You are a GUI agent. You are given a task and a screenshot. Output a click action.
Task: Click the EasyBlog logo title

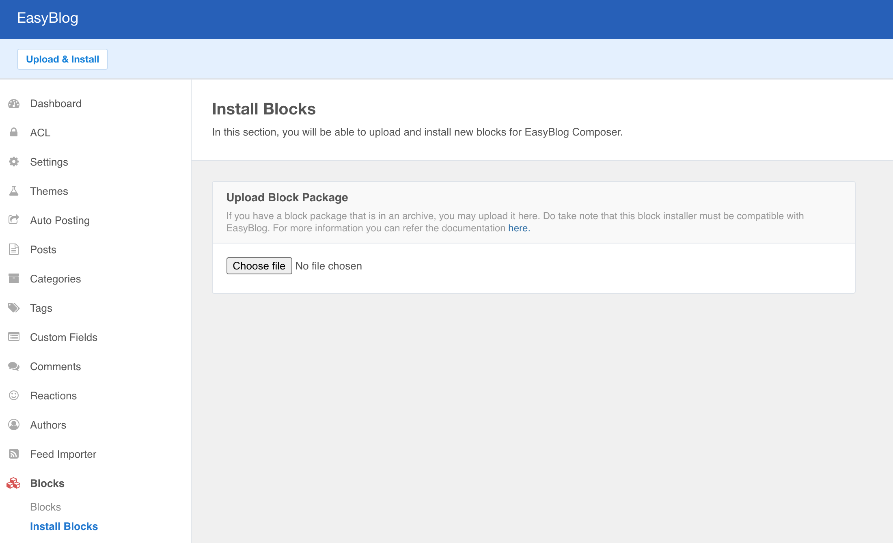(x=48, y=18)
